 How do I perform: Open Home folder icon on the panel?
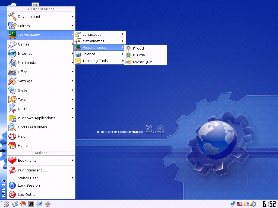tap(23, 204)
